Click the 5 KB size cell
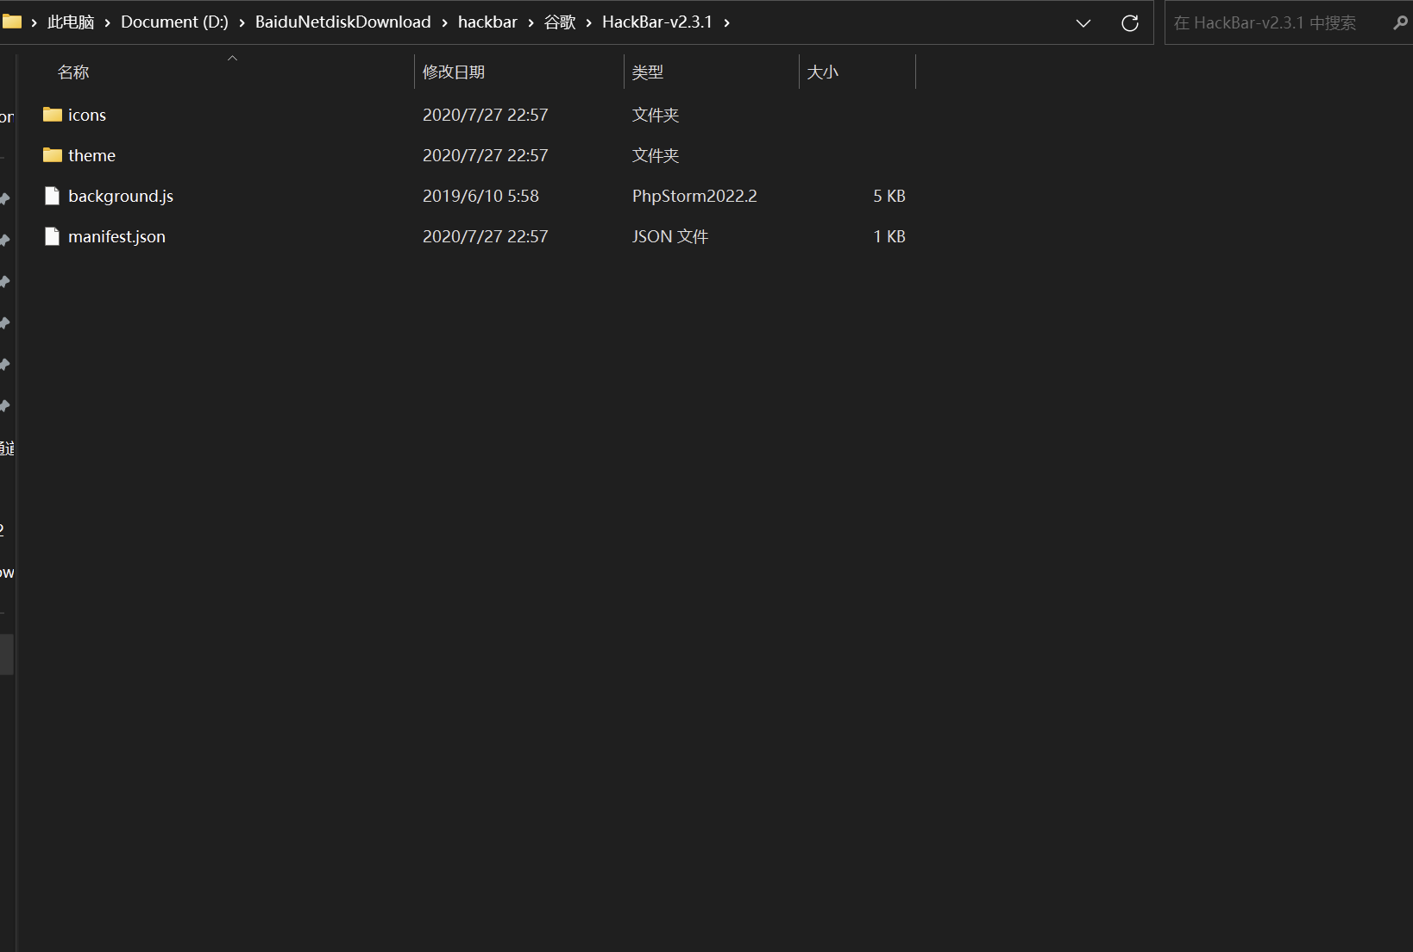1413x952 pixels. click(x=889, y=196)
